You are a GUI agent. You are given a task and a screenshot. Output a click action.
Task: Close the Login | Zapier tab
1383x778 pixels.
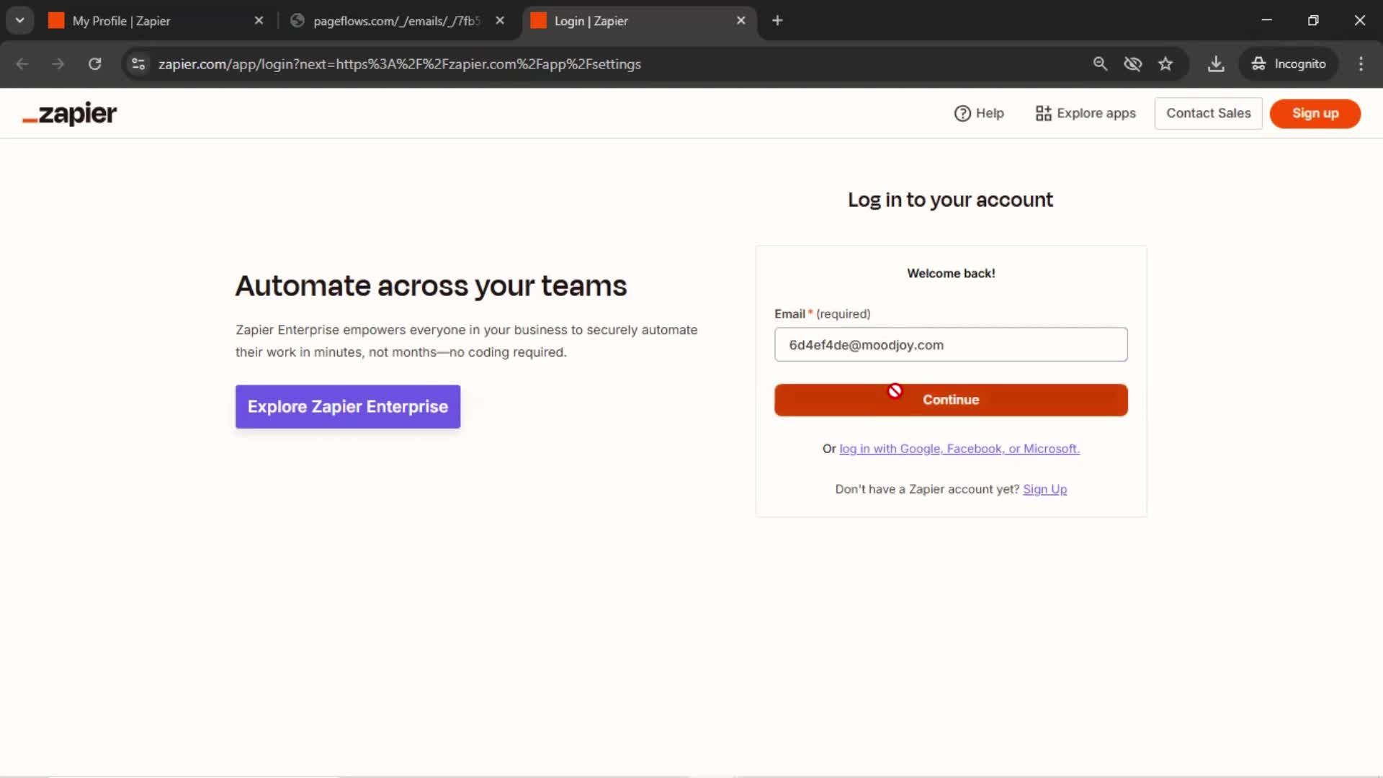coord(740,21)
